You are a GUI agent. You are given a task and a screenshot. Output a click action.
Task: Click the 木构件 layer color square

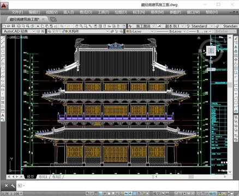66,32
